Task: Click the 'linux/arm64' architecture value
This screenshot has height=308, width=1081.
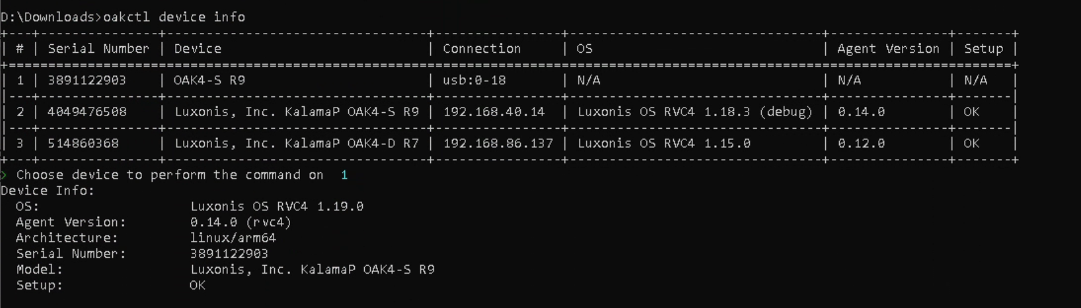Action: (233, 238)
